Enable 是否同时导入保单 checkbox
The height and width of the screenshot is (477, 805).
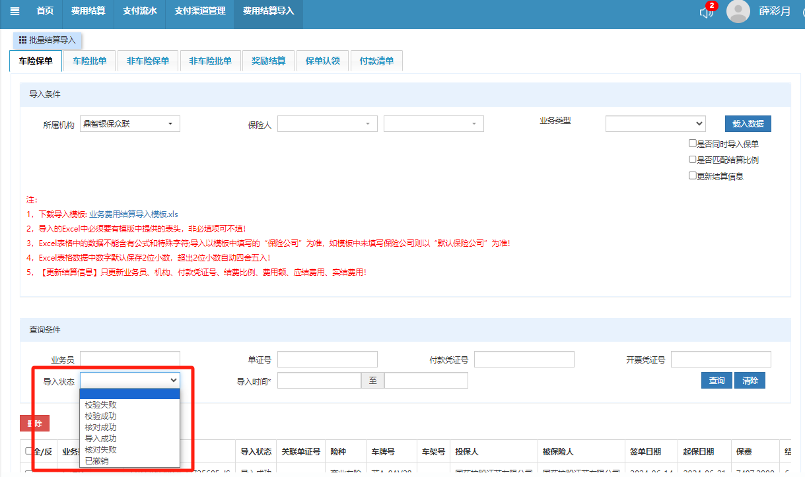(x=692, y=143)
